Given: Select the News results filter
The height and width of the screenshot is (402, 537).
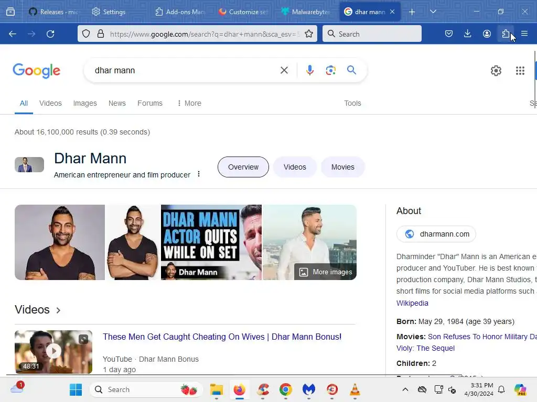Looking at the screenshot, I should click(x=117, y=103).
